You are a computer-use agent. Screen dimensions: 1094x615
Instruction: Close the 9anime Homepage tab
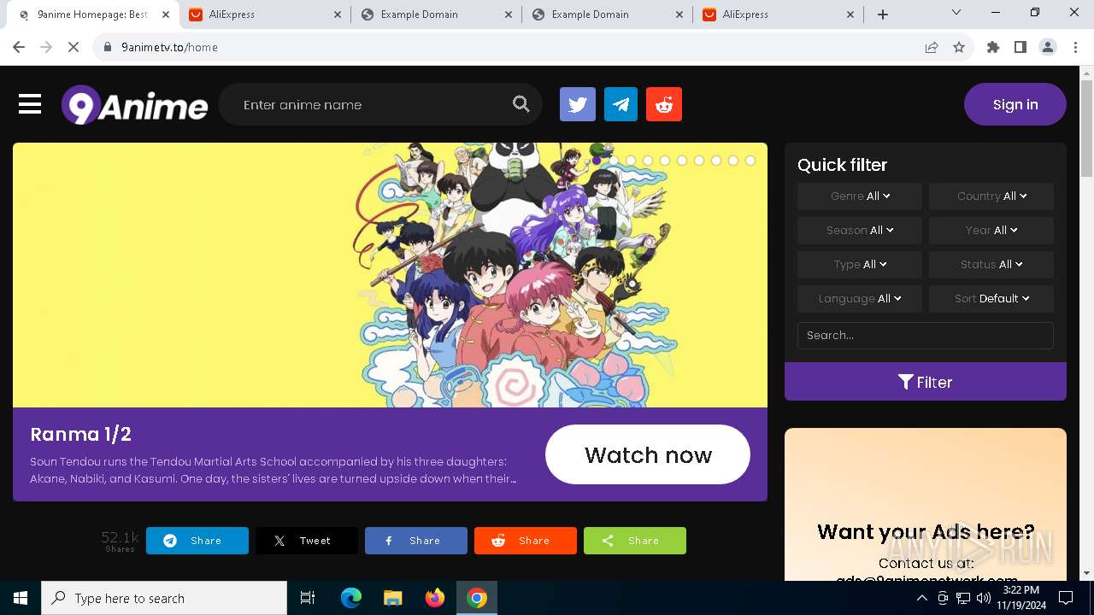(x=165, y=15)
